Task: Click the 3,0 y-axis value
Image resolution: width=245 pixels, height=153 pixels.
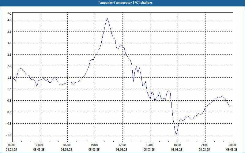Action: click(9, 43)
